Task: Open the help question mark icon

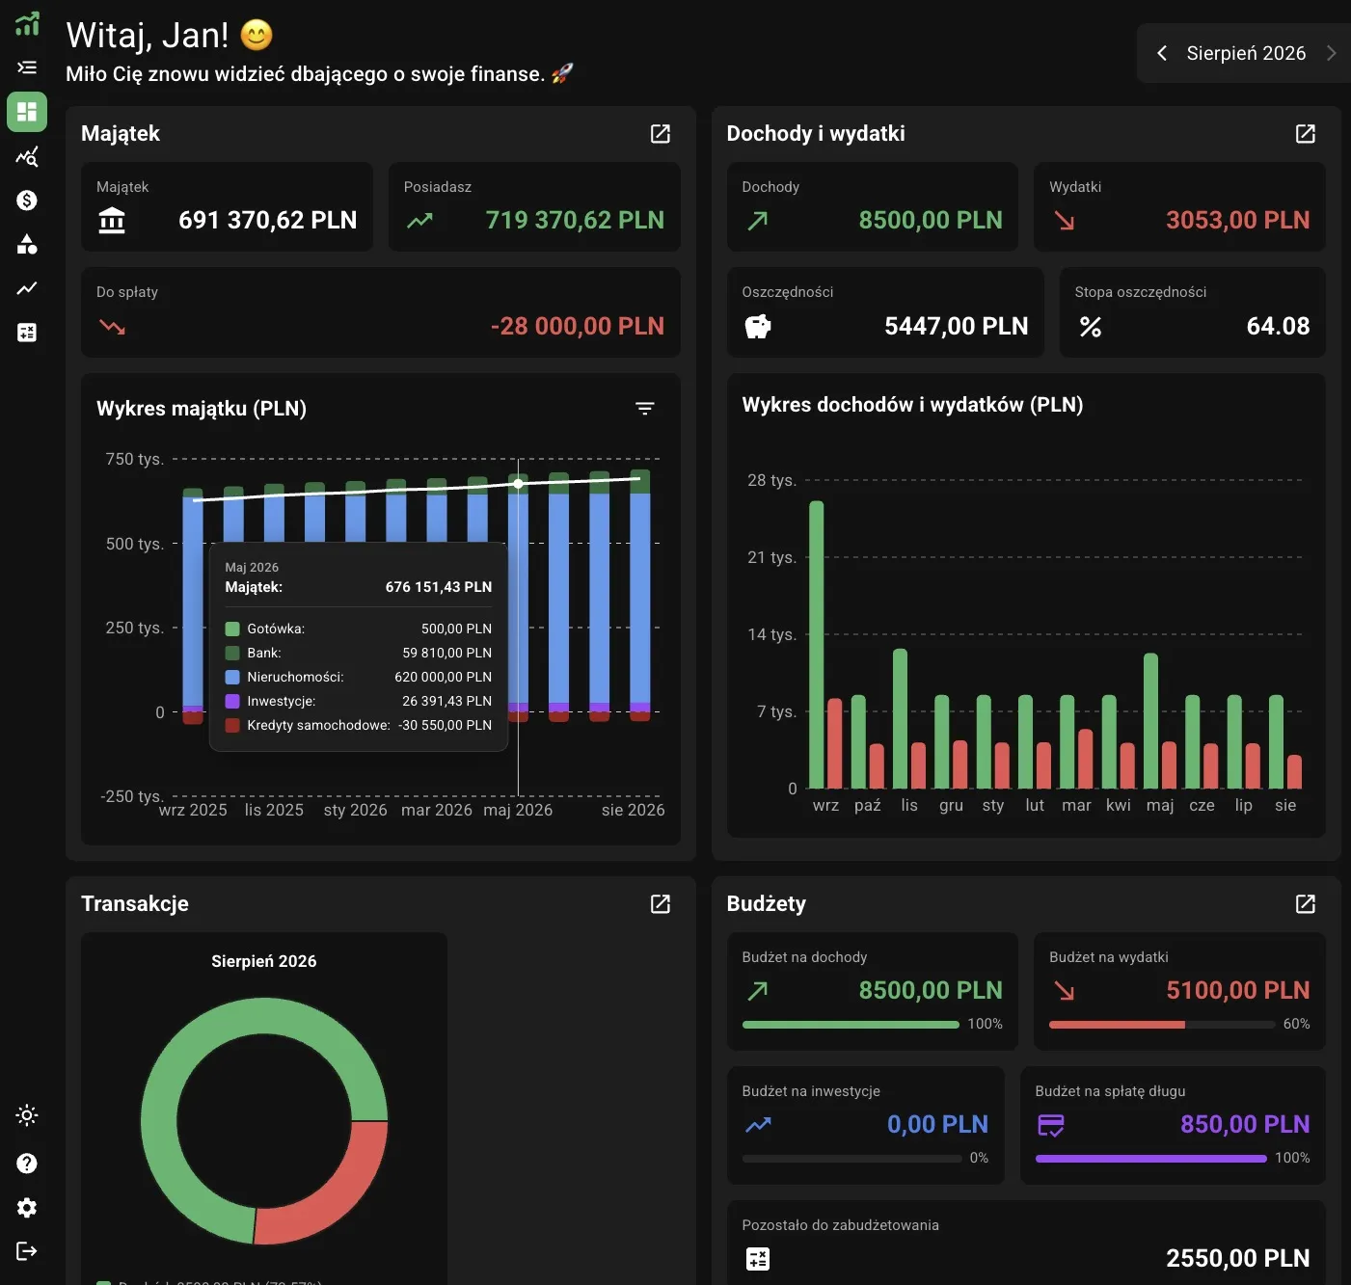Action: tap(27, 1164)
